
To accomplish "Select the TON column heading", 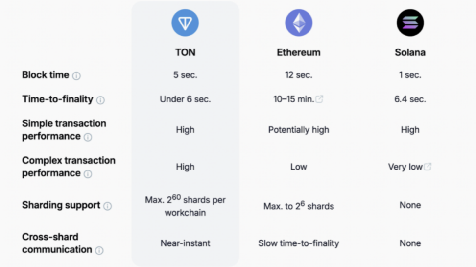I will point(185,52).
